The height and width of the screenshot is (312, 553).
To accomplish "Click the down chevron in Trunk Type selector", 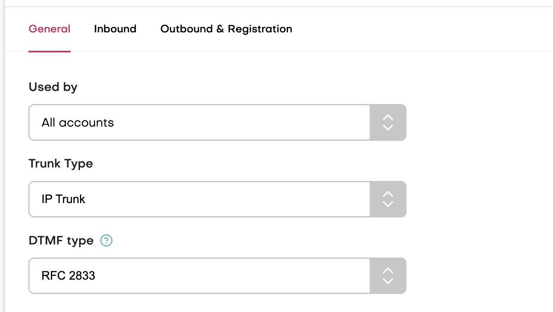I will [388, 204].
